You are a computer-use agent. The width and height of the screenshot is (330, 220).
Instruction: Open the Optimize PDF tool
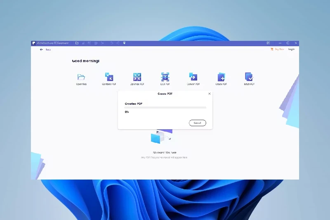(x=137, y=77)
